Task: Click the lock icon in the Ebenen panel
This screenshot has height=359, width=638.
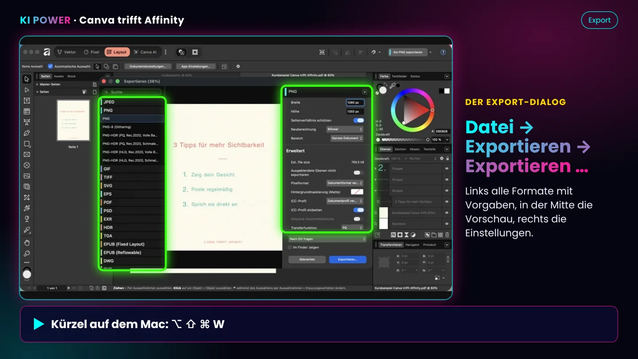Action: pyautogui.click(x=447, y=158)
